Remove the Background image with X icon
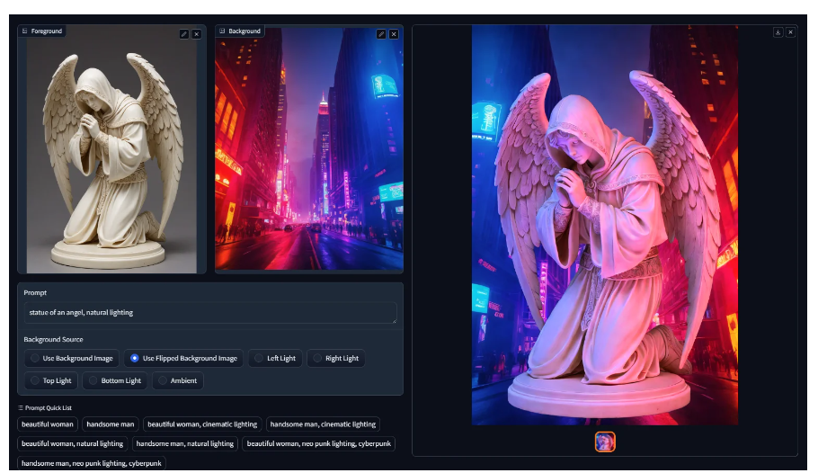The height and width of the screenshot is (473, 818). coord(393,34)
